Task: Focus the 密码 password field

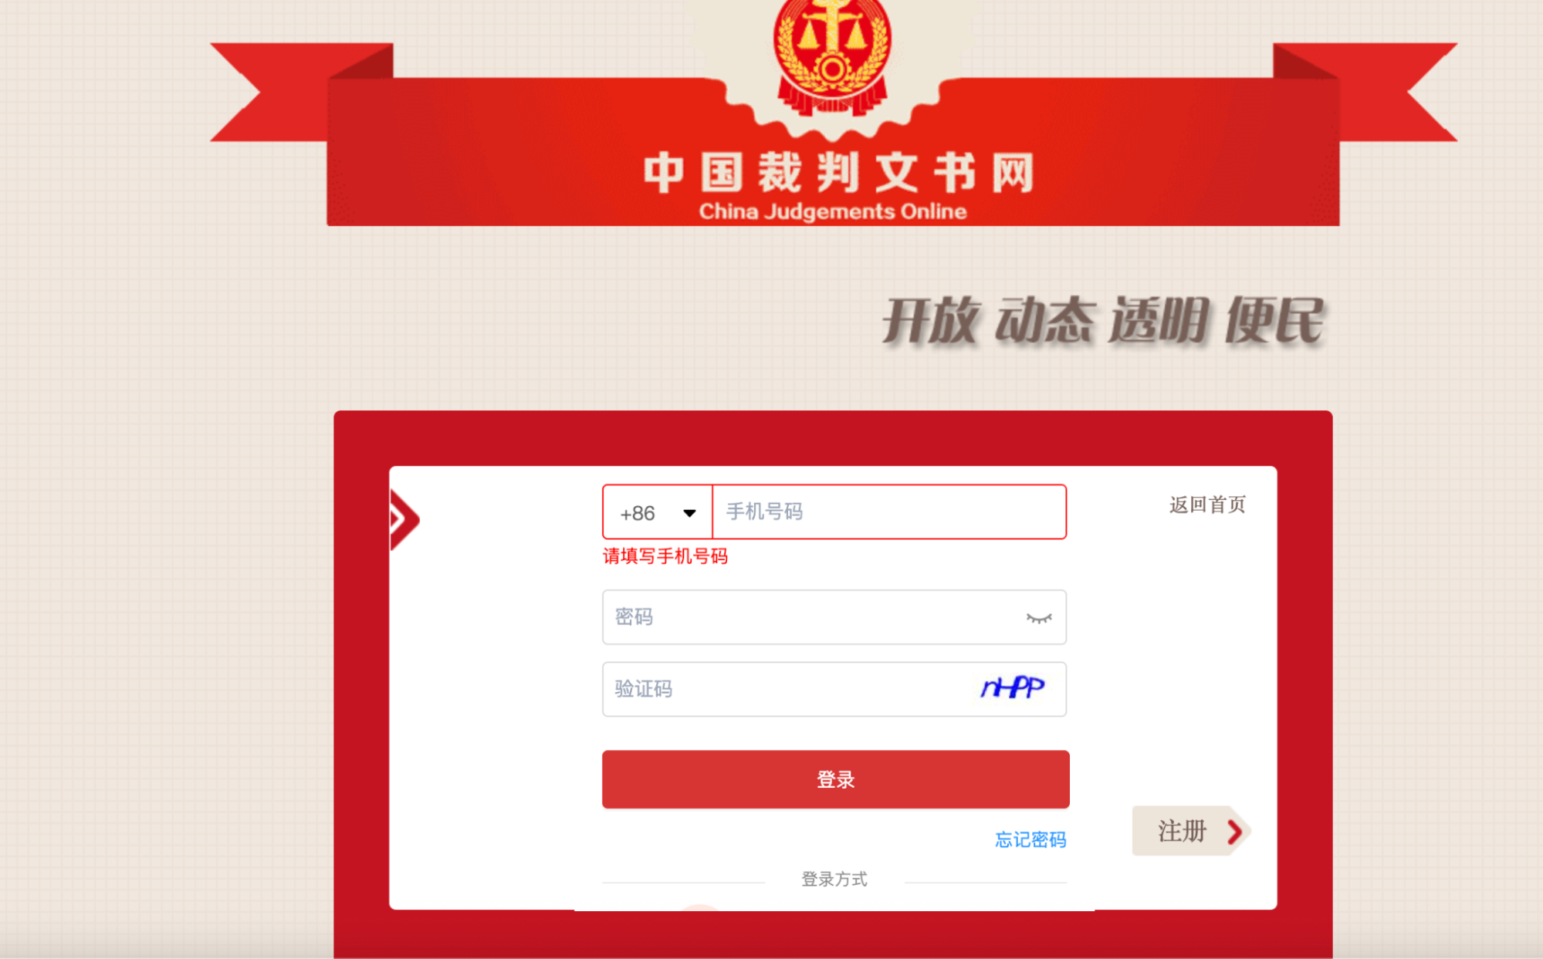Action: click(834, 617)
